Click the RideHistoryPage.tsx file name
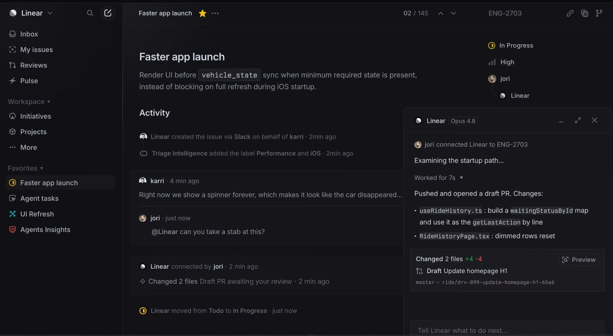Viewport: 613px width, 336px height. click(x=454, y=236)
